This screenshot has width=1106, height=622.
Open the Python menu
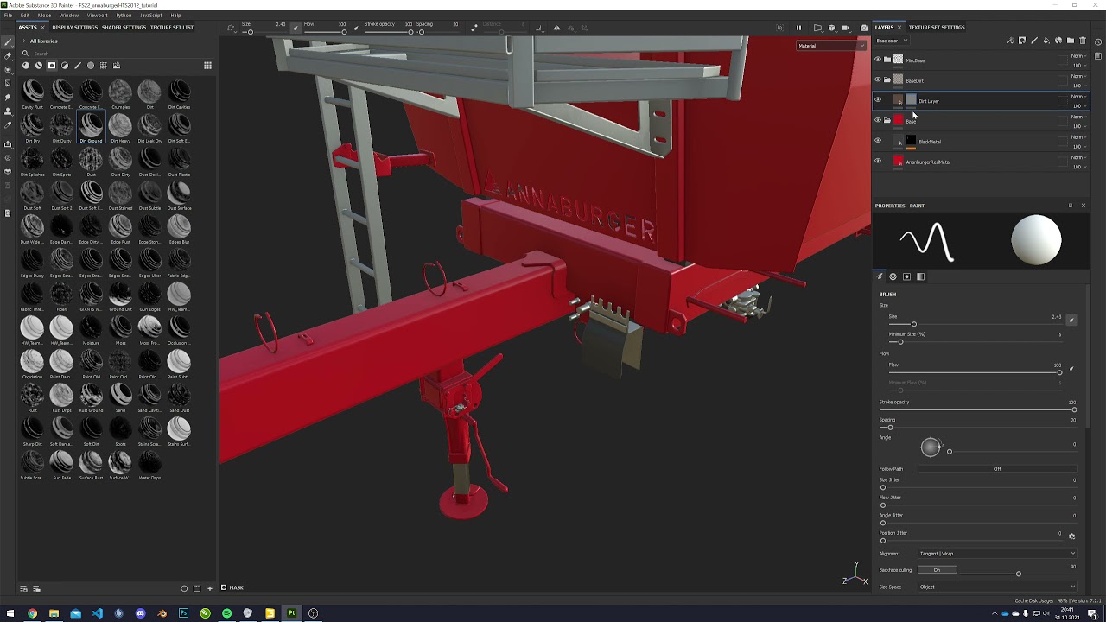pyautogui.click(x=124, y=16)
